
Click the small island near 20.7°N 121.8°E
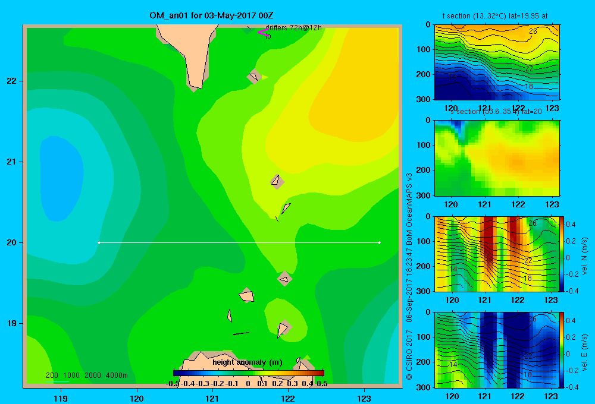click(277, 181)
